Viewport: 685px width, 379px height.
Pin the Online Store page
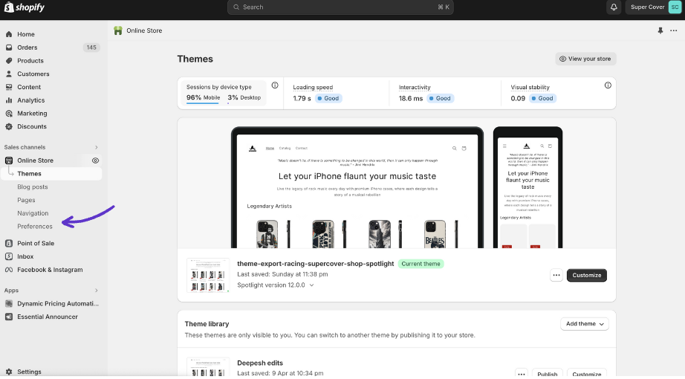coord(660,30)
